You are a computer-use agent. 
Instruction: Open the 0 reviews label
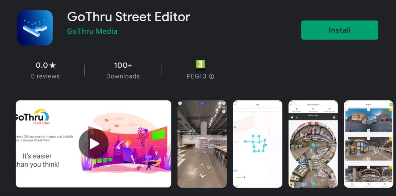45,76
